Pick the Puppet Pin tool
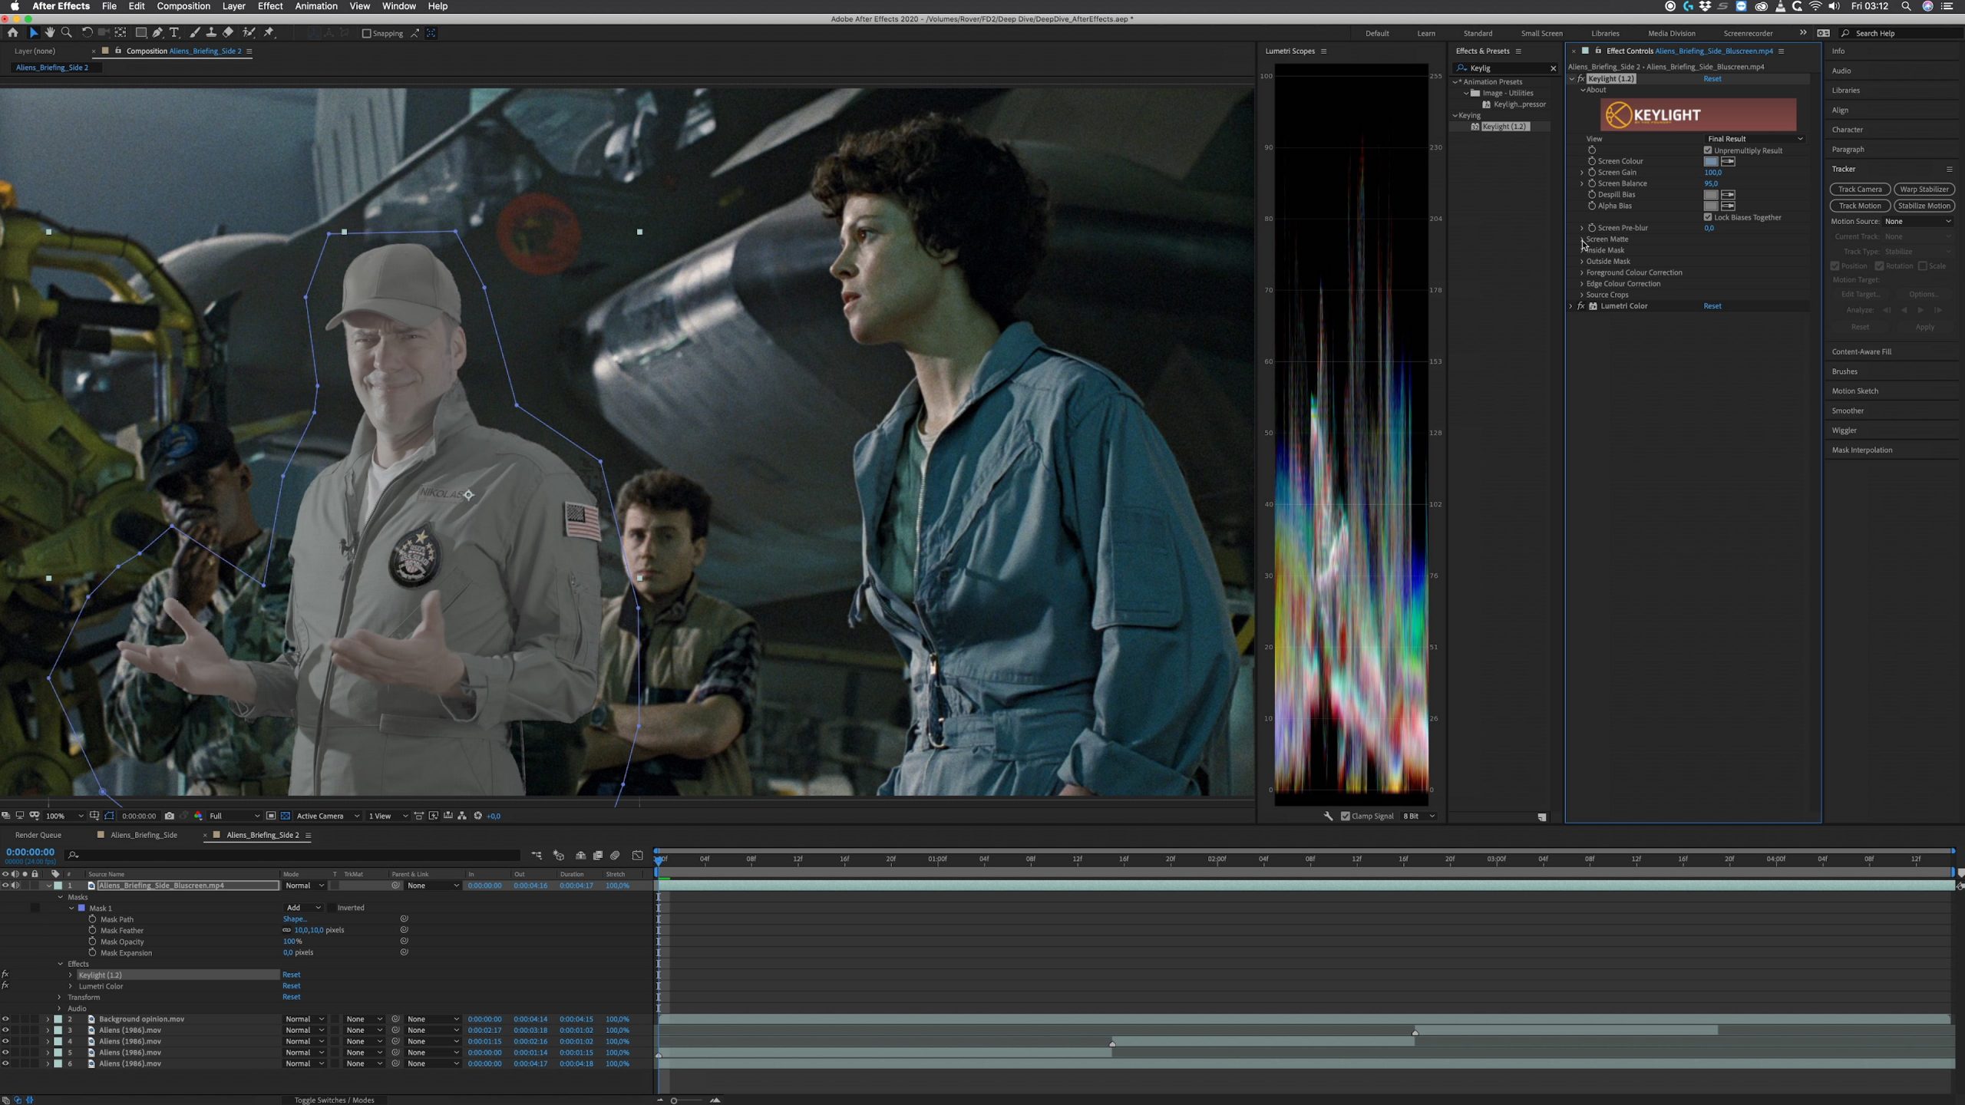1965x1105 pixels. 269,33
